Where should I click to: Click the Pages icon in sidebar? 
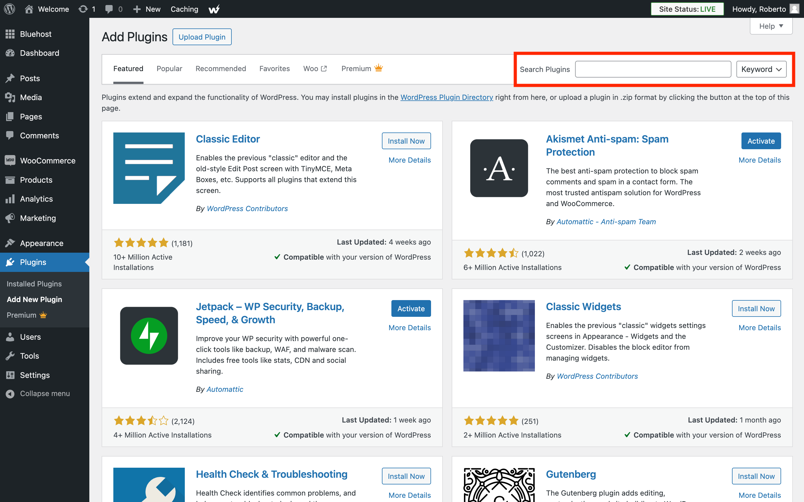10,117
